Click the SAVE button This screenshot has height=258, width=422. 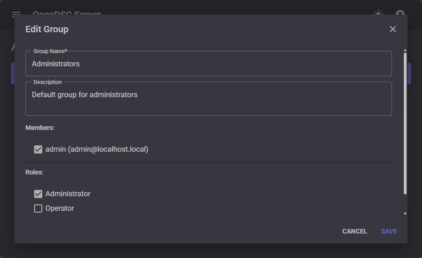coord(389,231)
